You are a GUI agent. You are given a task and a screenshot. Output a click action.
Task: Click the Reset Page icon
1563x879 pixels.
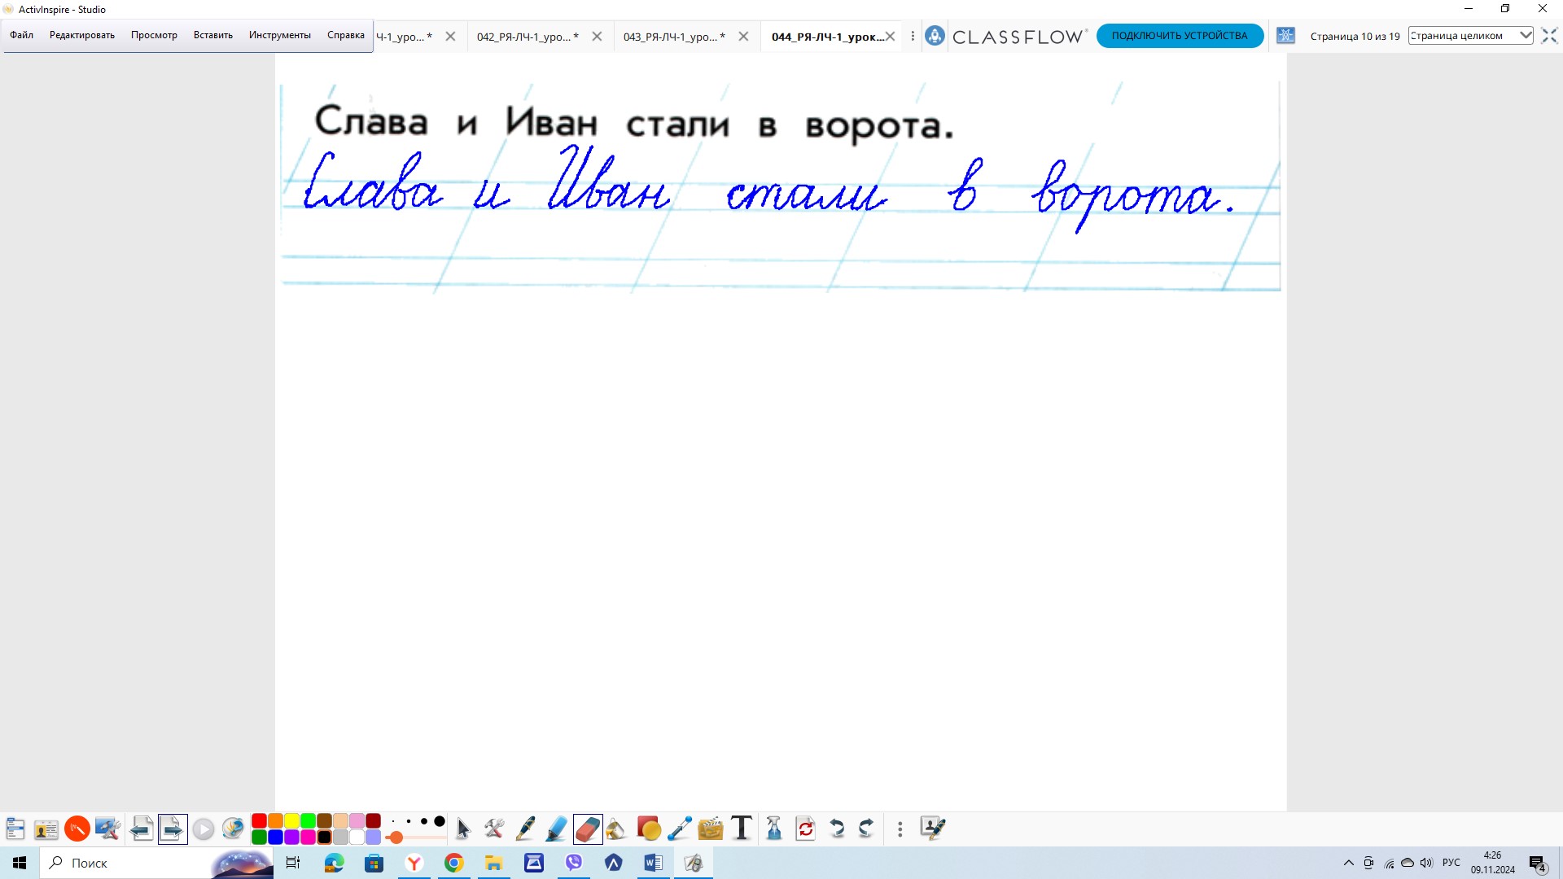pos(806,829)
